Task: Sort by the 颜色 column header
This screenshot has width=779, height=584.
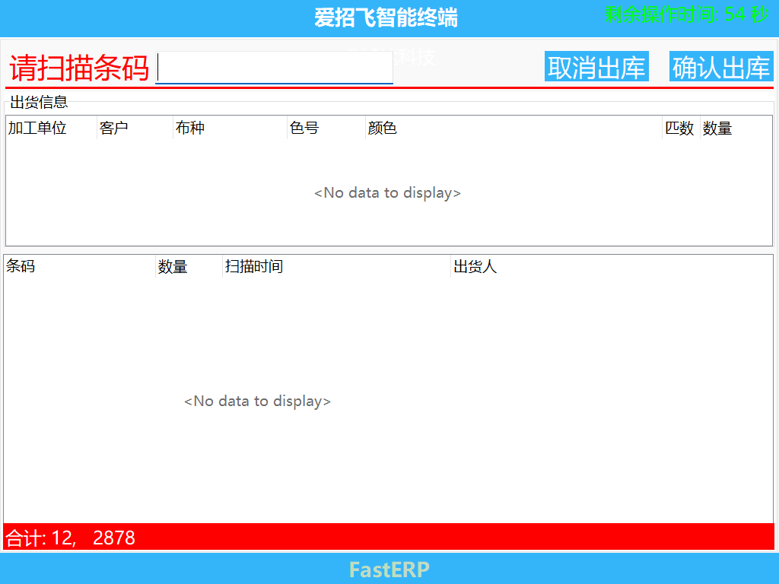Action: (x=383, y=128)
